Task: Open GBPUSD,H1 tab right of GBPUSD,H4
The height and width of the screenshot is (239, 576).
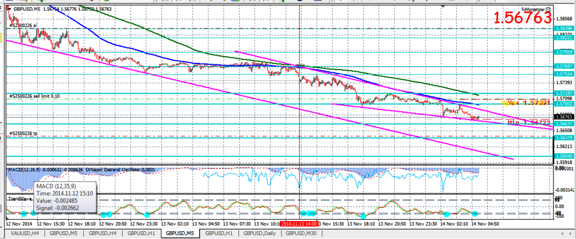Action: tap(141, 233)
